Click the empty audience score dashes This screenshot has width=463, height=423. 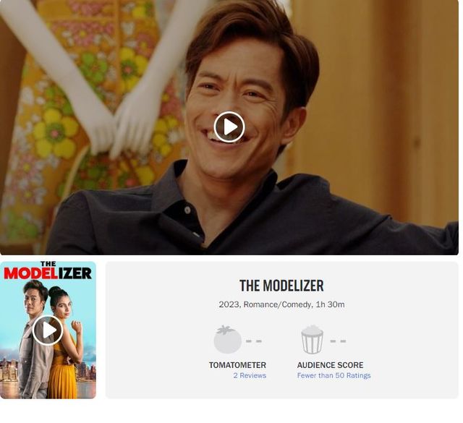[x=338, y=341]
